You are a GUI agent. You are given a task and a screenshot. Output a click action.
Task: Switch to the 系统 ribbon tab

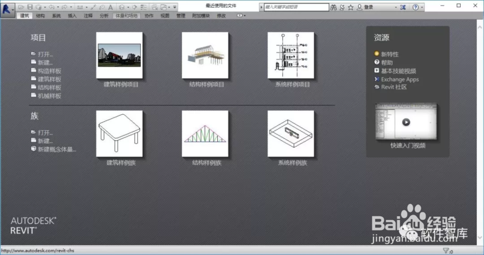[x=56, y=15]
